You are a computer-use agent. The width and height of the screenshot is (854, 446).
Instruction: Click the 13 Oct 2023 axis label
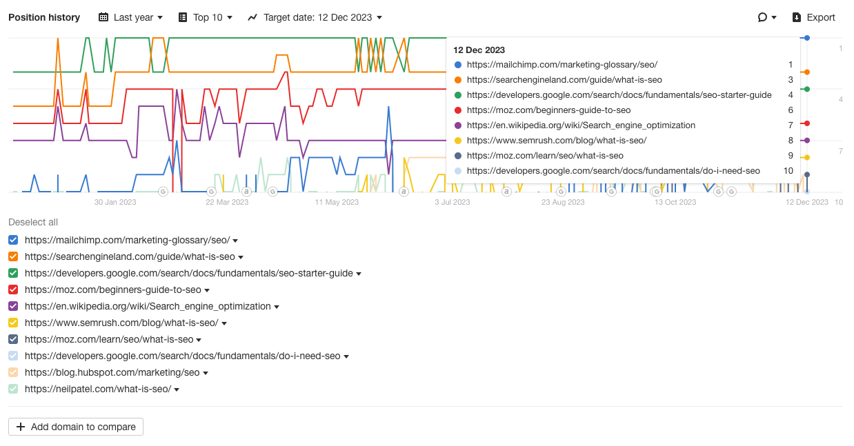click(x=675, y=202)
